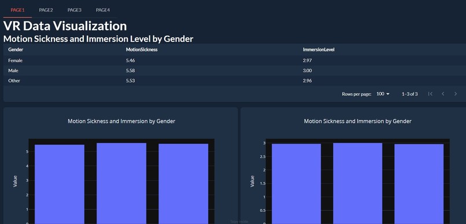Viewport: 466px width, 224px height.
Task: Click the 5.46 motion sickness value
Action: click(x=130, y=61)
